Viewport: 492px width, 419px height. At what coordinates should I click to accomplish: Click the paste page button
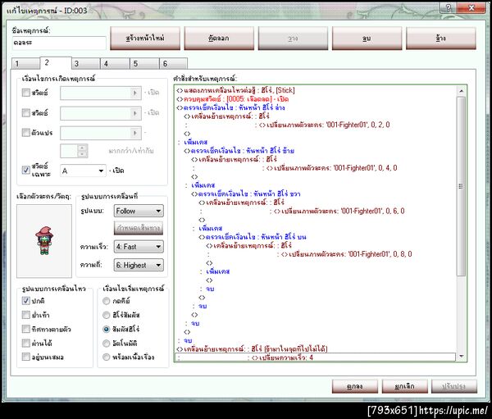point(293,39)
